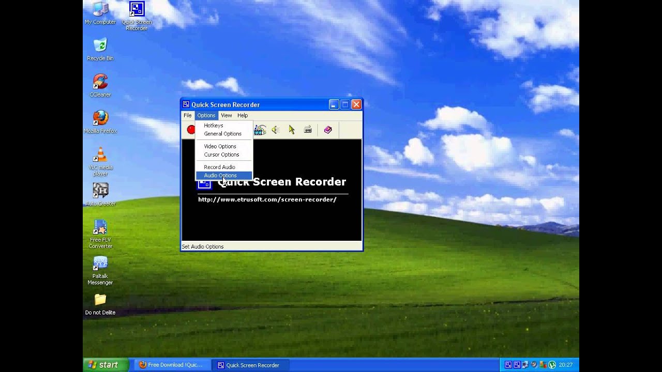Click the Quick Screen Recorder window title text

(225, 104)
